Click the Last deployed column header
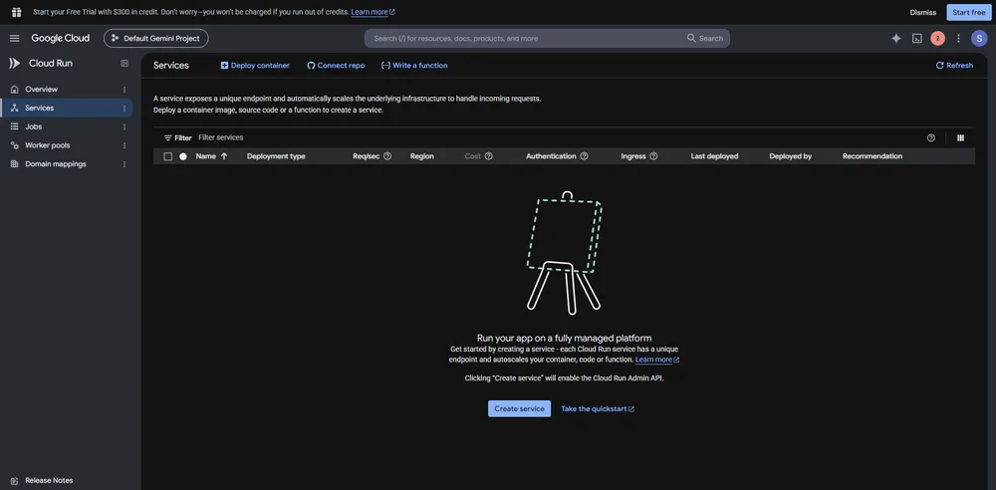The width and height of the screenshot is (996, 490). (714, 156)
